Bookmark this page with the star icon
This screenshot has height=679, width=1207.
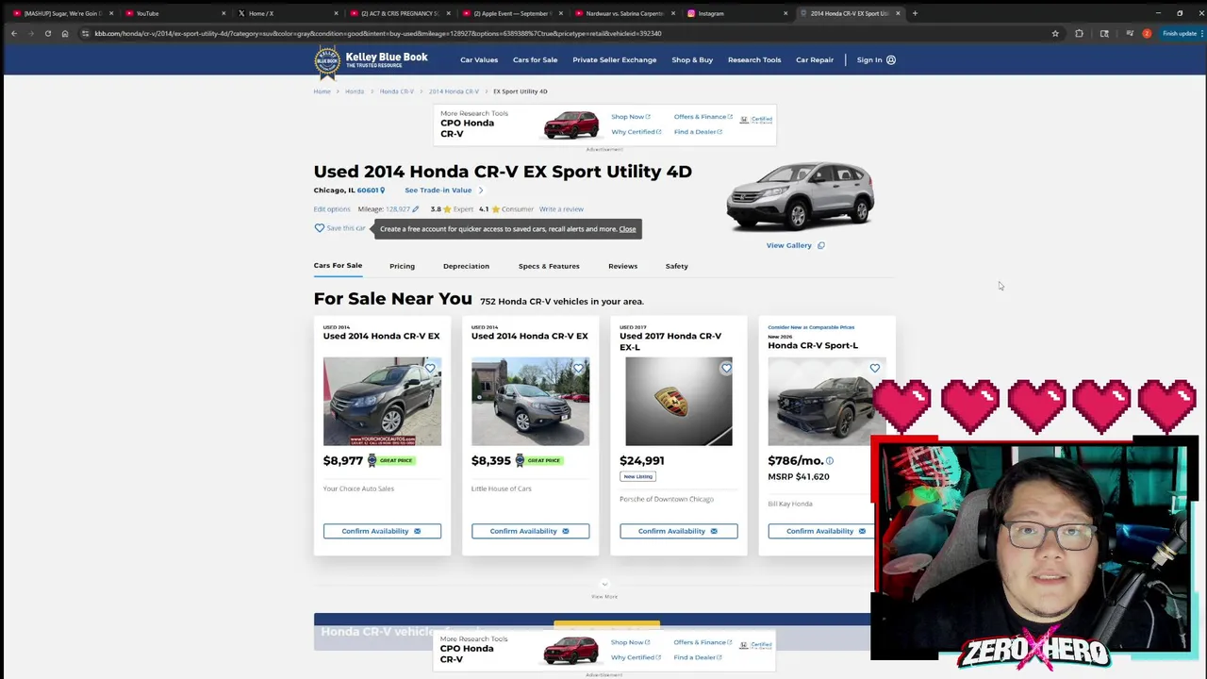pos(1055,33)
